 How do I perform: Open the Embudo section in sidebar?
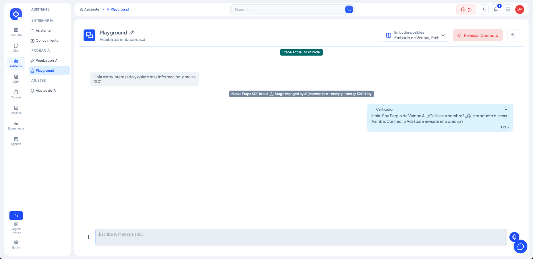16,32
